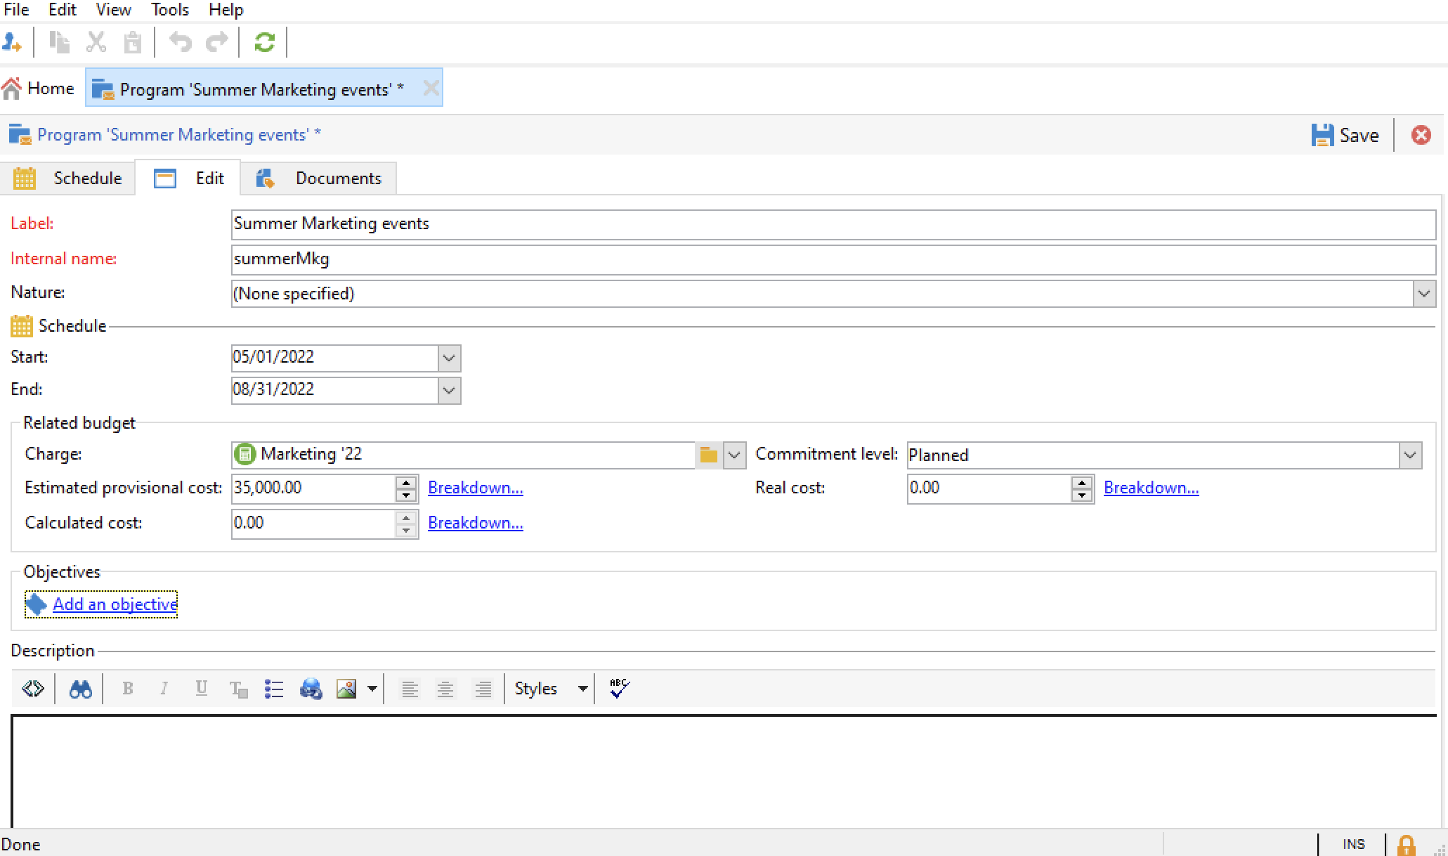Click in the Label text field
Screen dimensions: 1448x856
(x=833, y=224)
